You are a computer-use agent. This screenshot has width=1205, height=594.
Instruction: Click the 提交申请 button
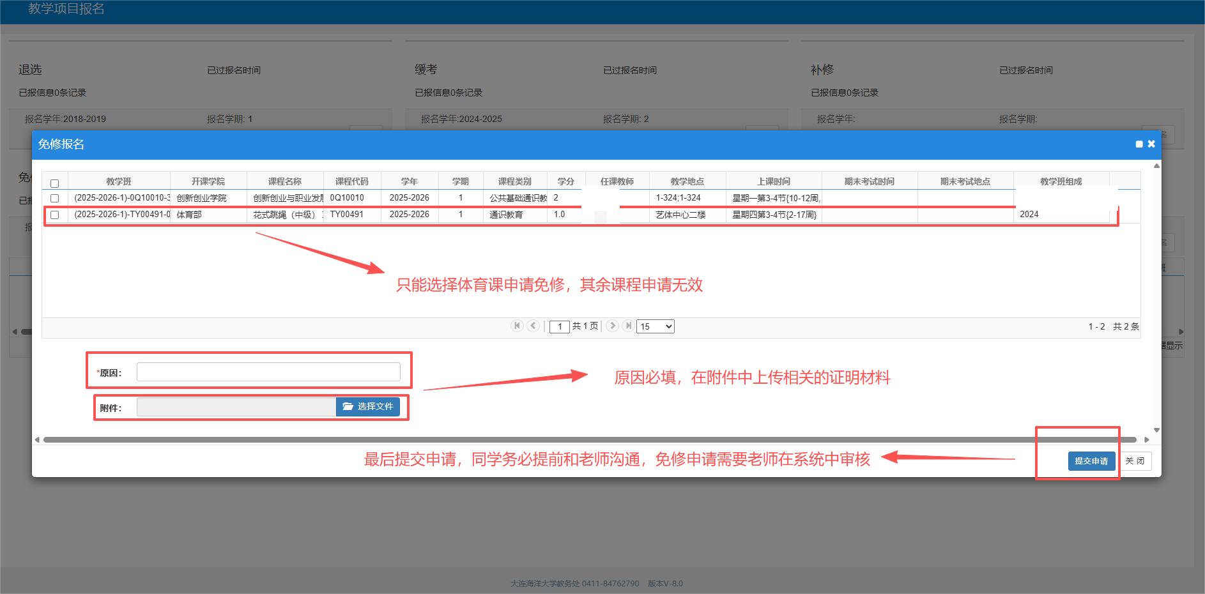point(1091,461)
